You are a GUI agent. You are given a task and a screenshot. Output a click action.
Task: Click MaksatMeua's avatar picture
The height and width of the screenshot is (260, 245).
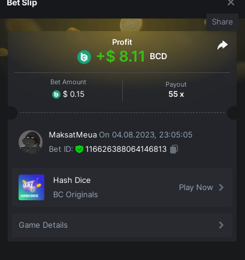31,142
